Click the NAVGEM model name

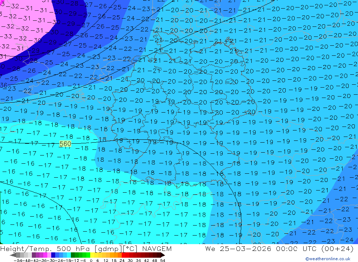[157, 248]
